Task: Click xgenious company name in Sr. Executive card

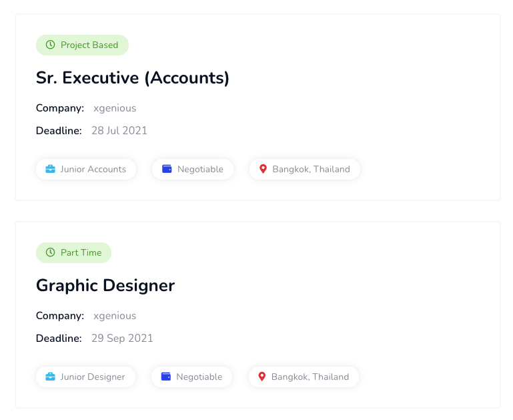Action: click(x=115, y=108)
